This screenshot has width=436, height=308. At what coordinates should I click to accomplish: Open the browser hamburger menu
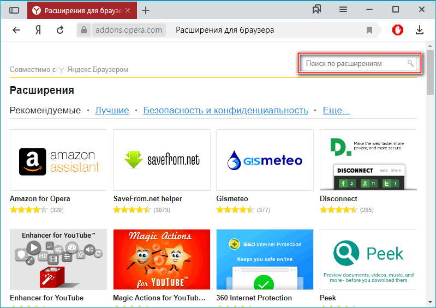(343, 10)
